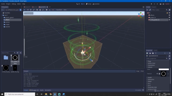Open the Albedo Texture dropdown arrow
Viewport: 172px width, 96px height.
tap(168, 74)
